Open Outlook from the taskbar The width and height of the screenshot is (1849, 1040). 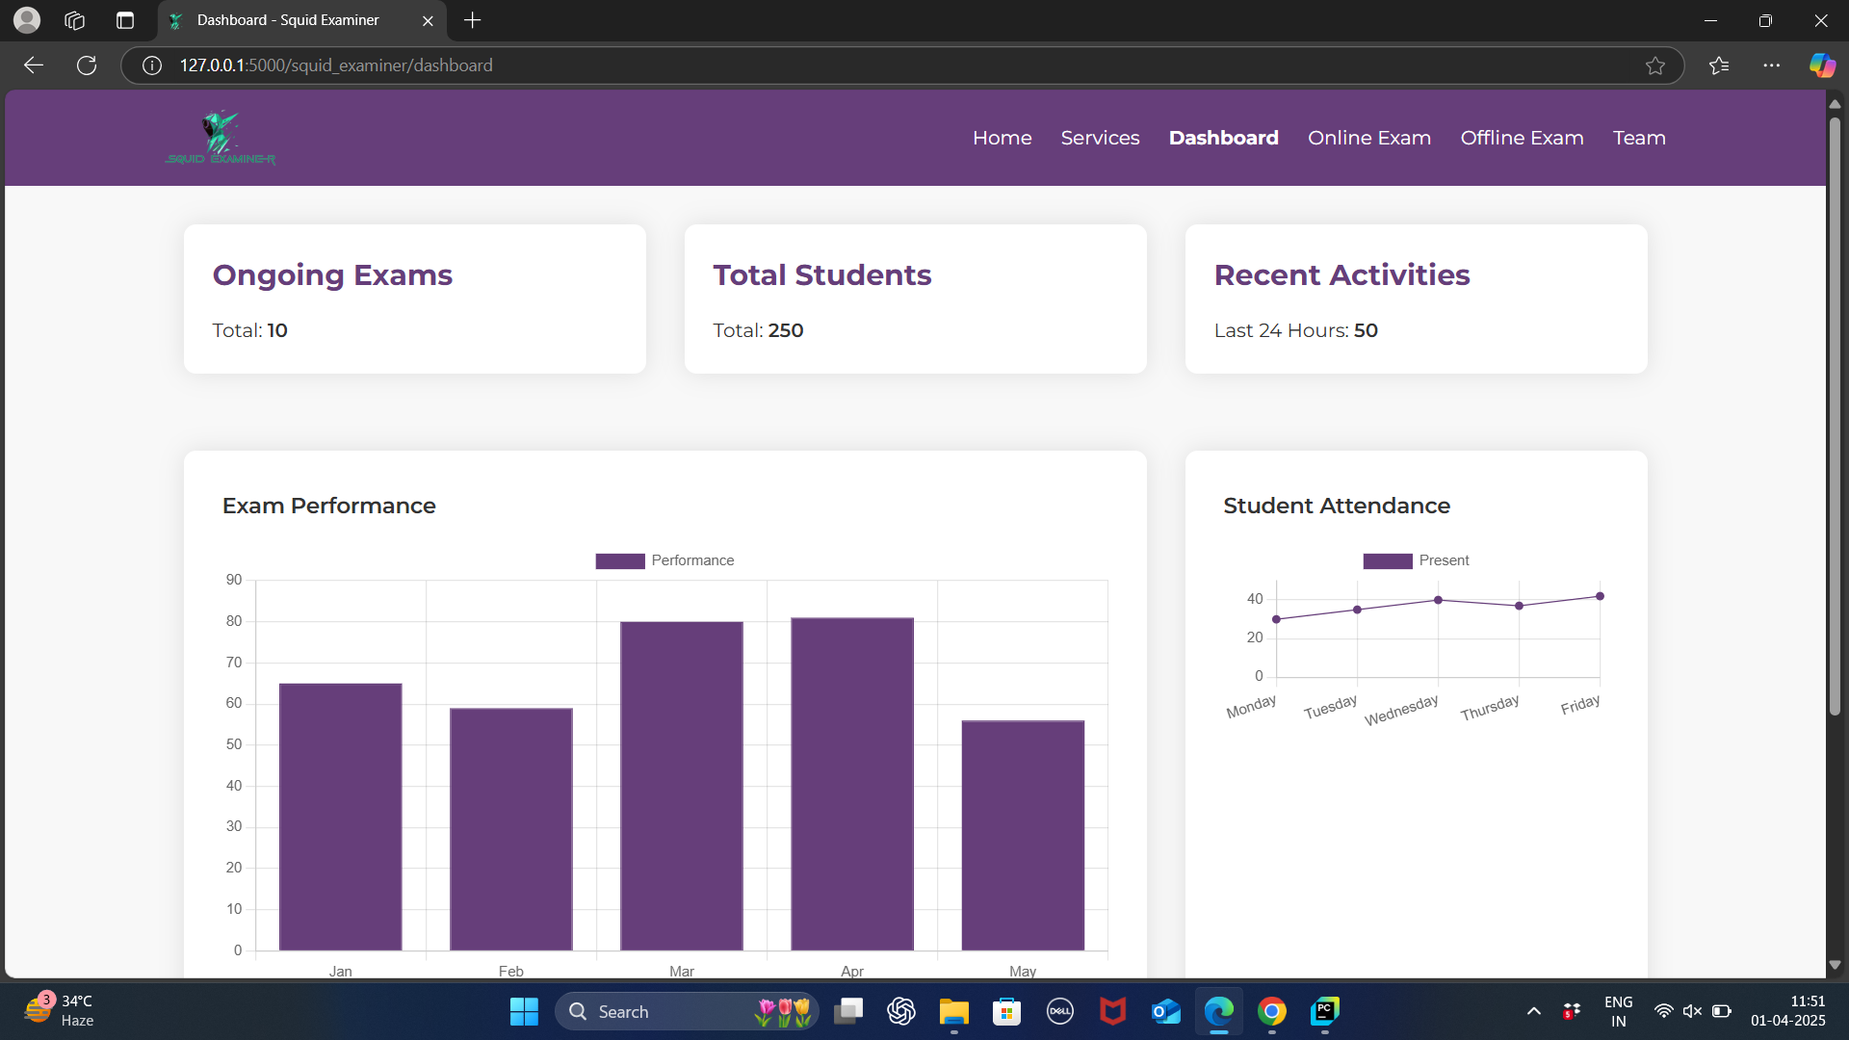click(1165, 1011)
